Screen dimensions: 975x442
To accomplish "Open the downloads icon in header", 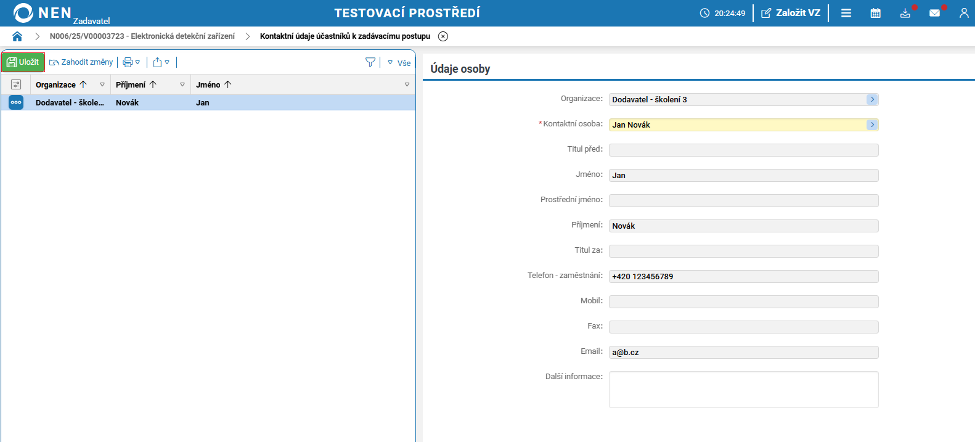I will (x=905, y=13).
